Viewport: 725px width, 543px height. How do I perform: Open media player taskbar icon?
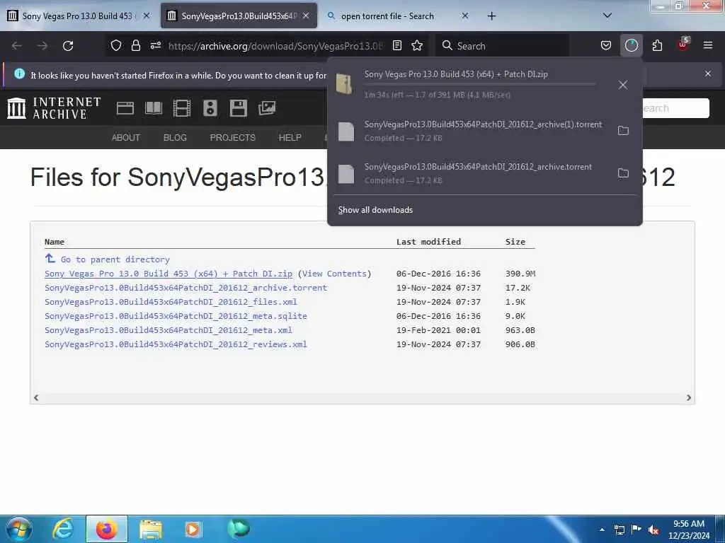[x=193, y=529]
